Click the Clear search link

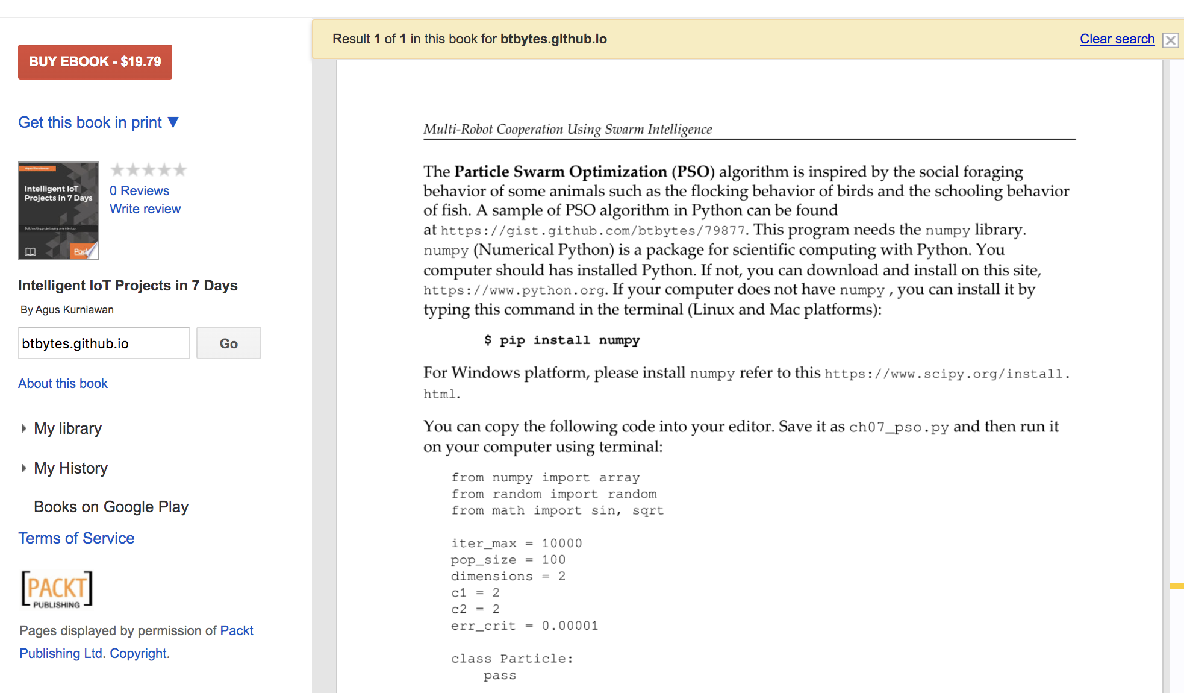(1117, 39)
